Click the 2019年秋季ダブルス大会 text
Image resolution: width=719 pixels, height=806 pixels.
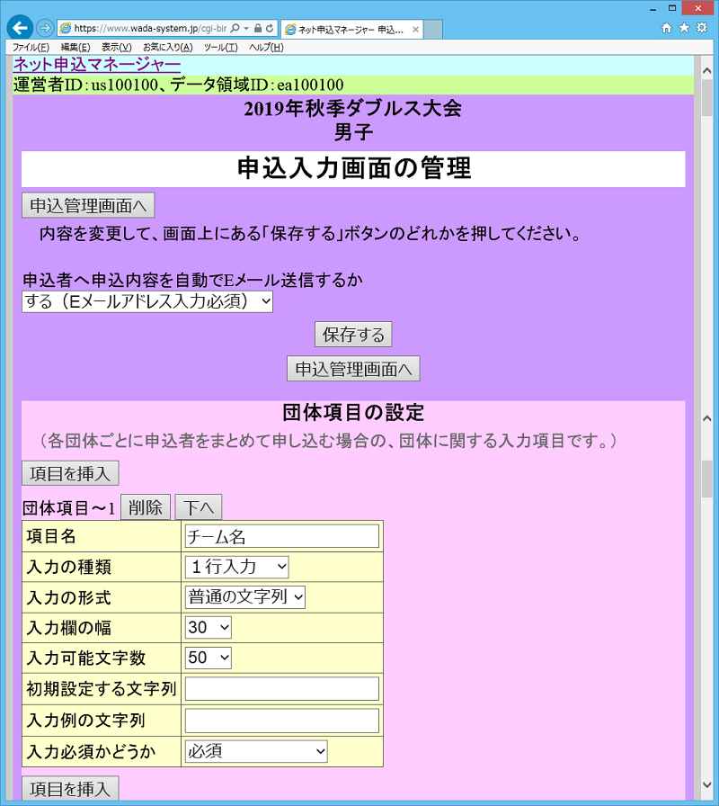353,109
